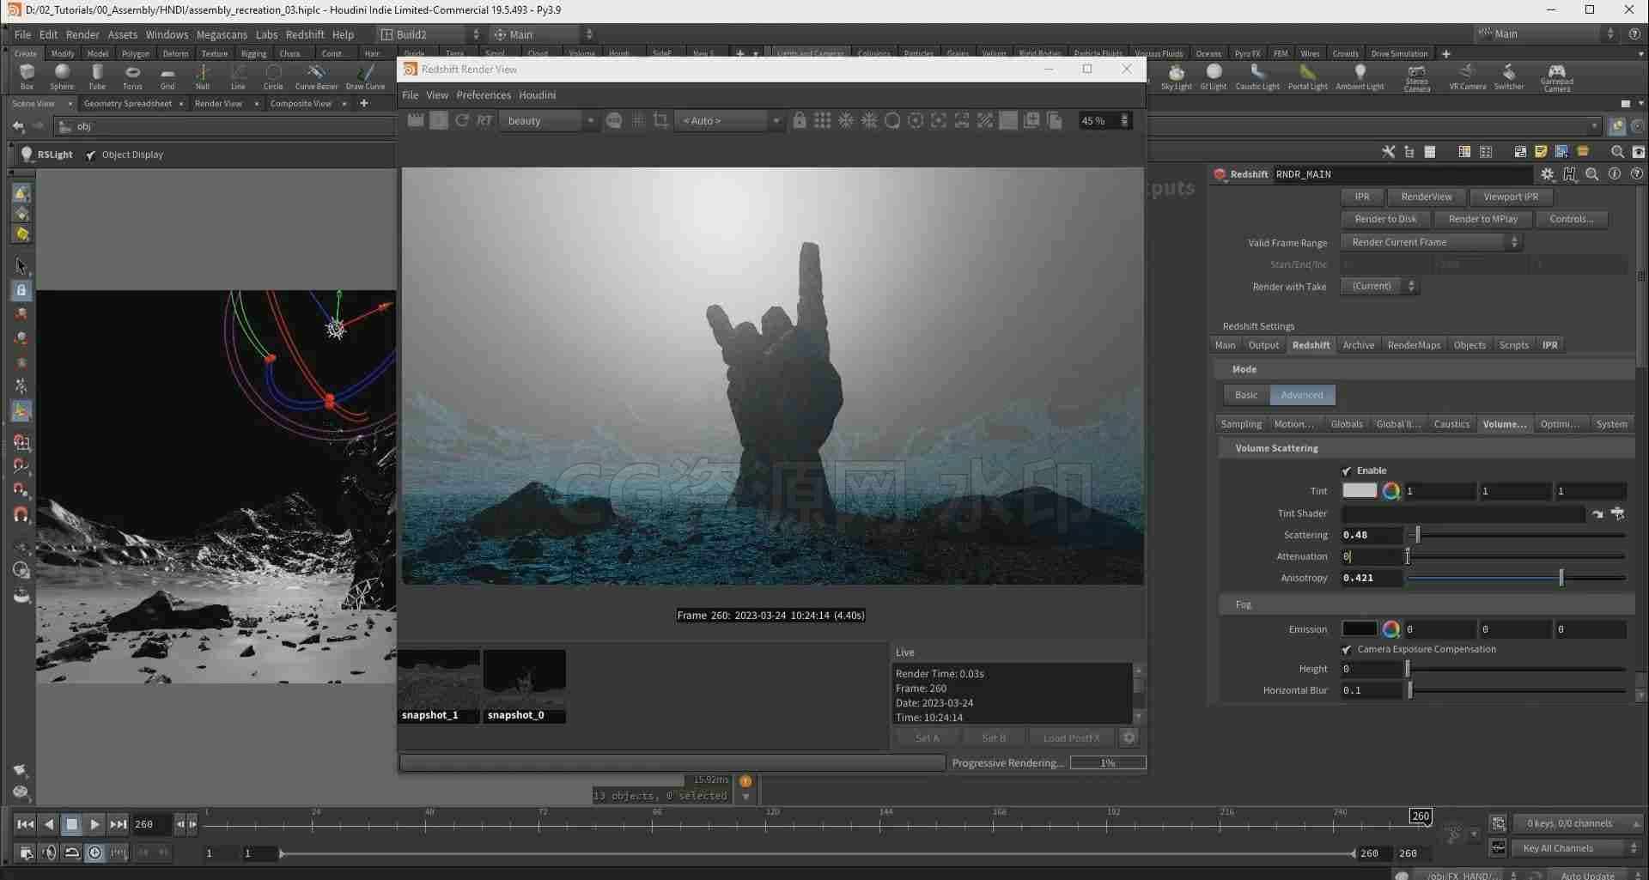Play forward in the timeline

pos(94,824)
